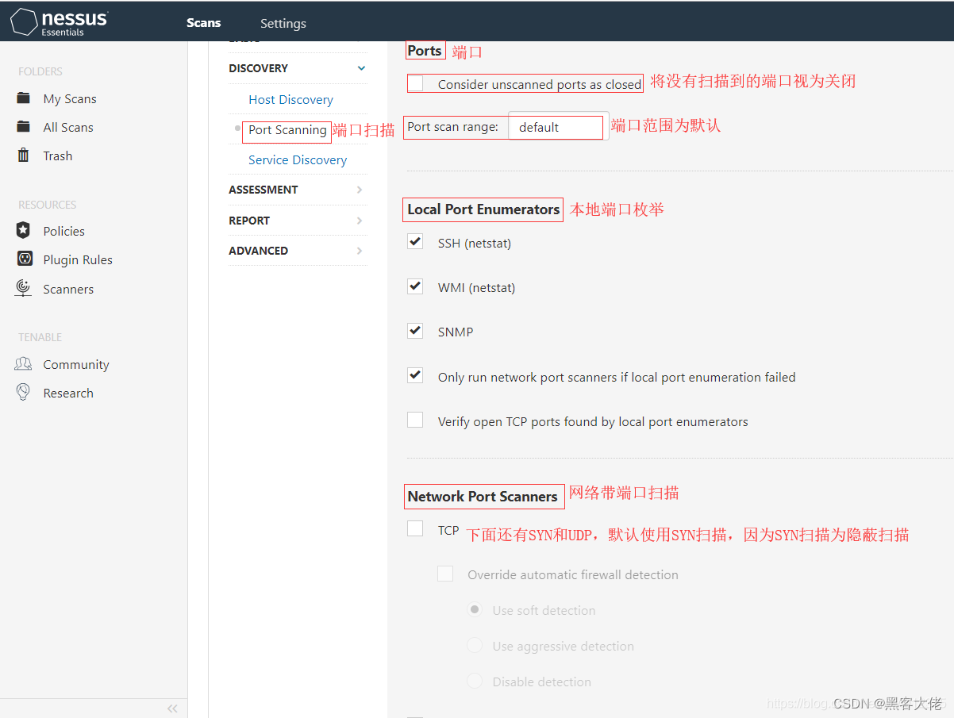Click the ADVANCED section label
Image resolution: width=954 pixels, height=718 pixels.
[x=258, y=251]
